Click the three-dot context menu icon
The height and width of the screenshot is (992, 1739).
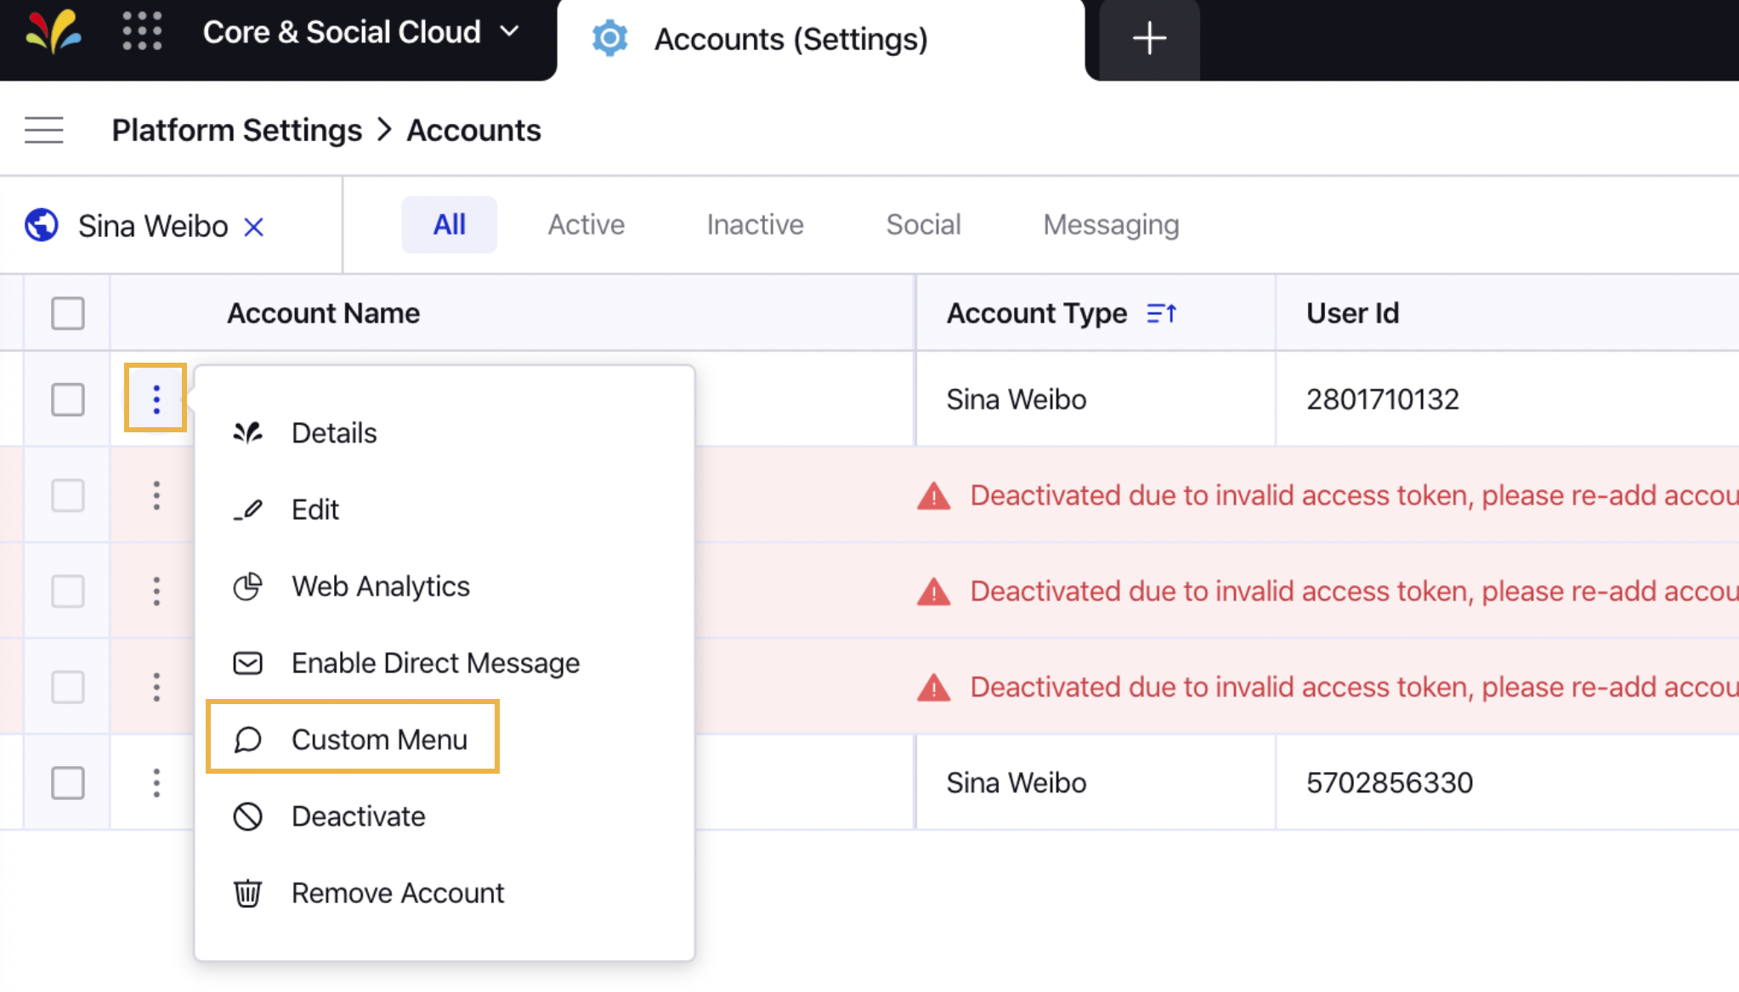tap(156, 397)
